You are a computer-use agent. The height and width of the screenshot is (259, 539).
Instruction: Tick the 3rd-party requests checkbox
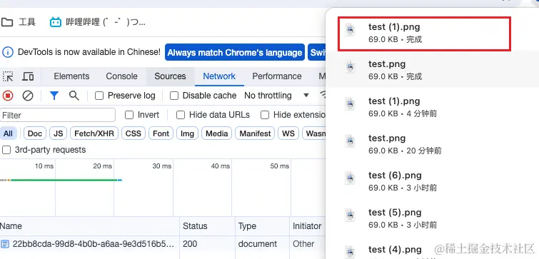click(x=6, y=150)
